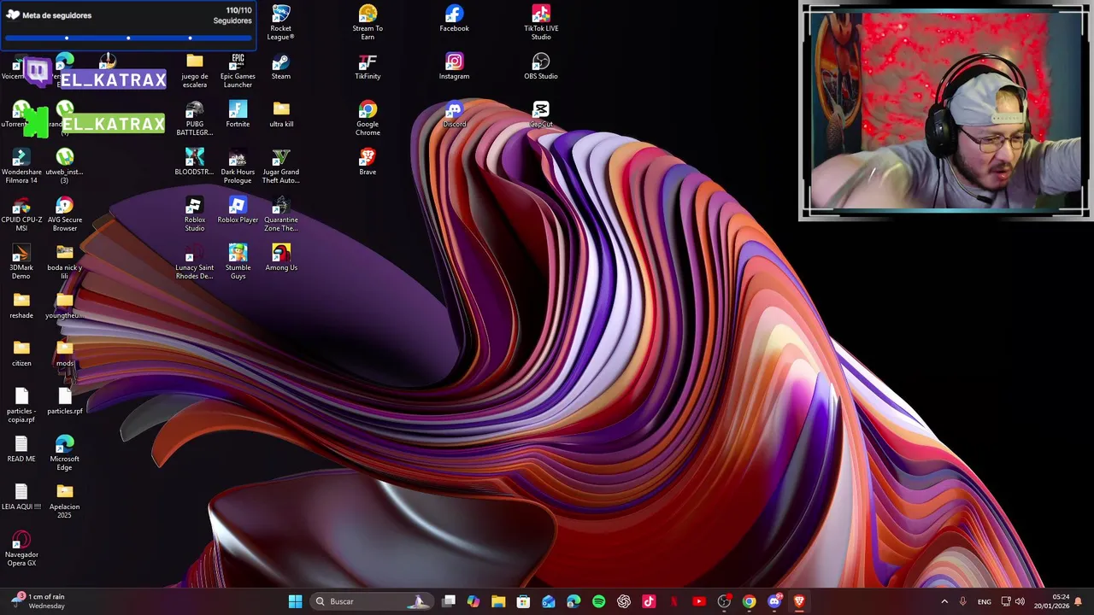Open the Discord desktop shortcut
This screenshot has width=1094, height=615.
tap(454, 114)
